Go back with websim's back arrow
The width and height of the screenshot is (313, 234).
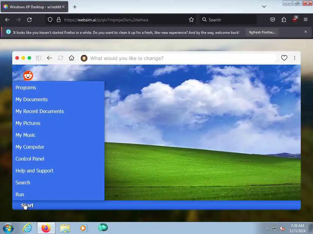click(49, 58)
